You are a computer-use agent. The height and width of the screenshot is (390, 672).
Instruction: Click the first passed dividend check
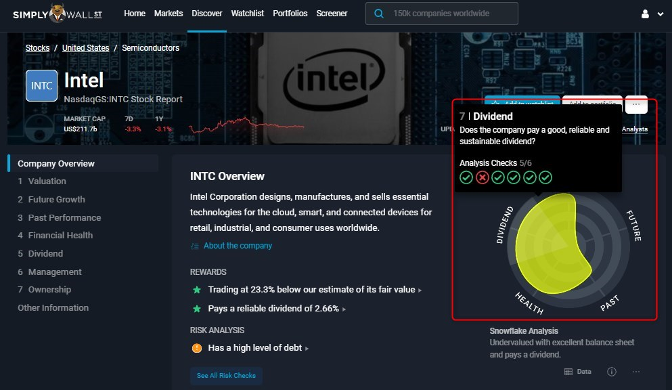466,177
